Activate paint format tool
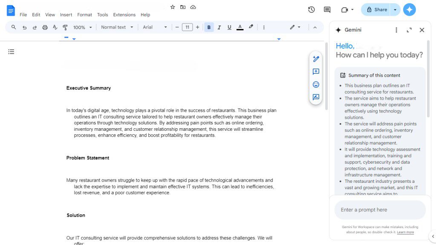This screenshot has width=436, height=245. (x=65, y=27)
